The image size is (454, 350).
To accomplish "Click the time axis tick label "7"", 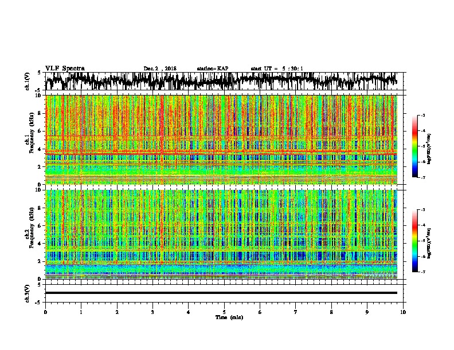I will (296, 312).
